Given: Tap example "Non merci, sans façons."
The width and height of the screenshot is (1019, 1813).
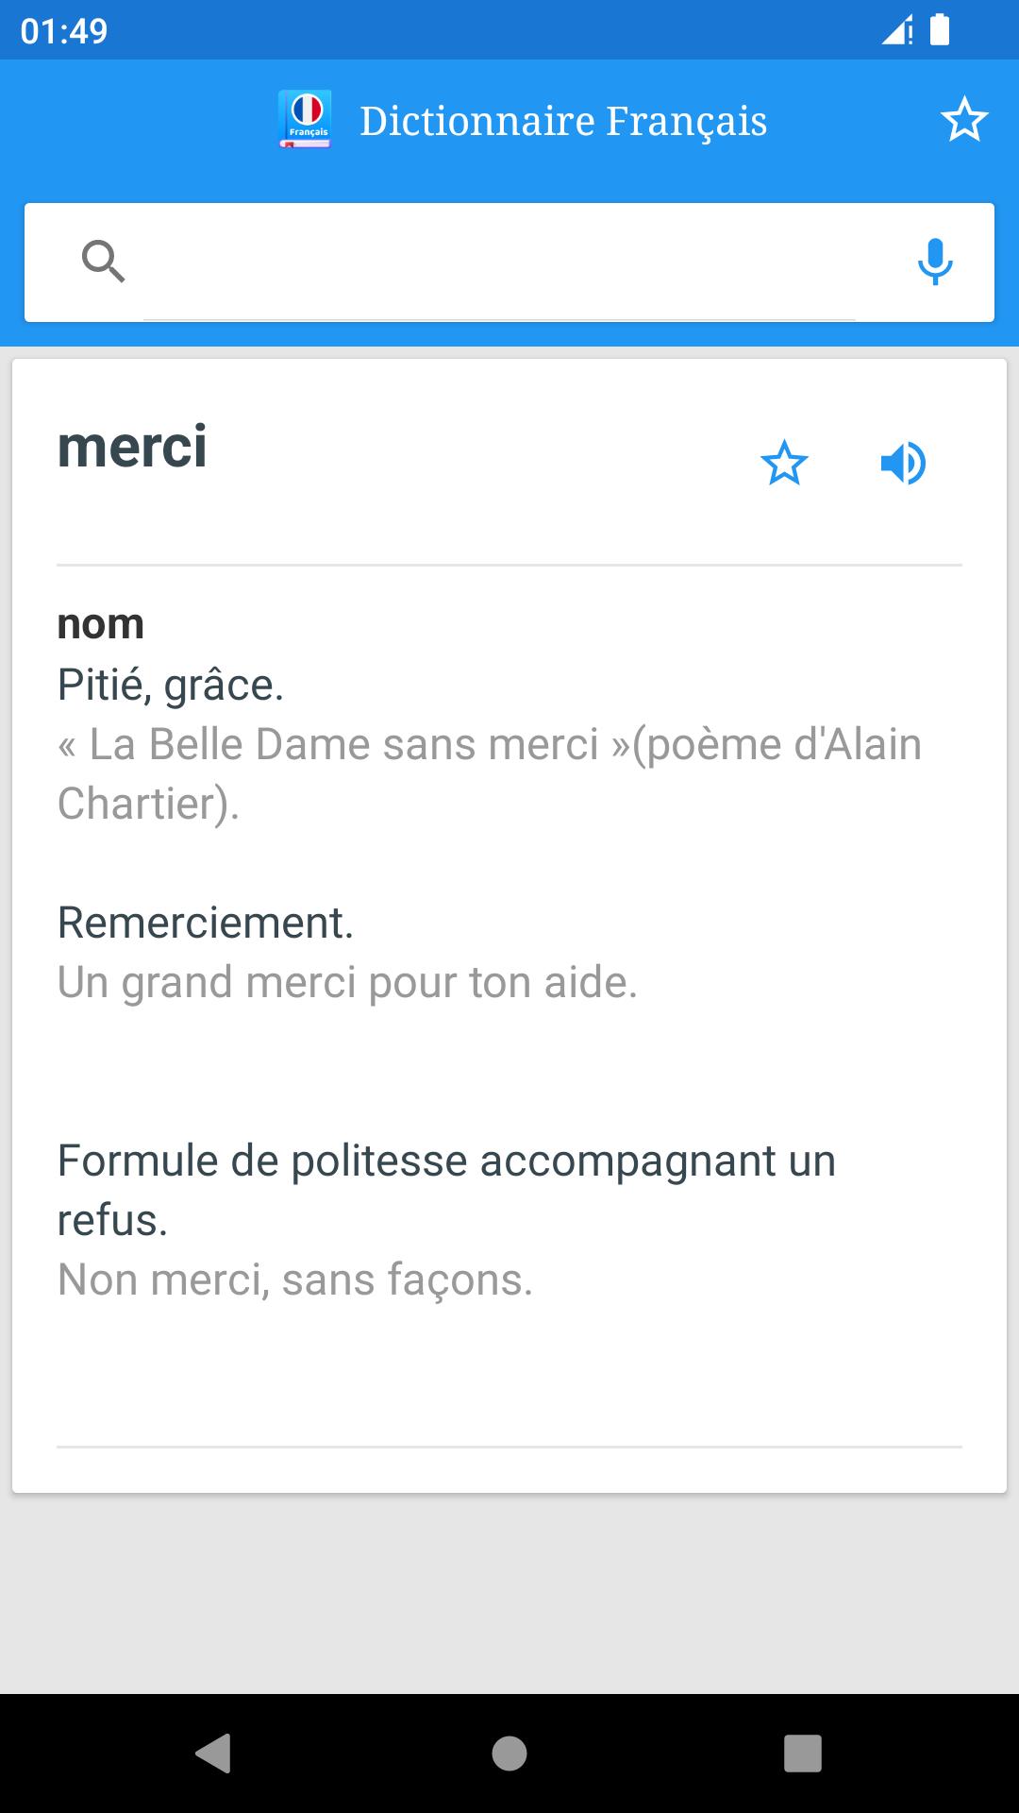Looking at the screenshot, I should 295,1279.
